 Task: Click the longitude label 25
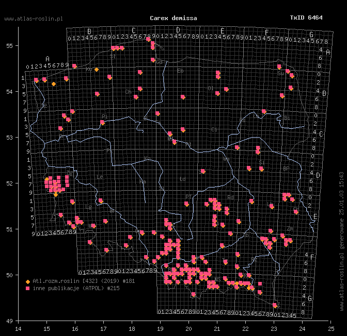coord(331,329)
